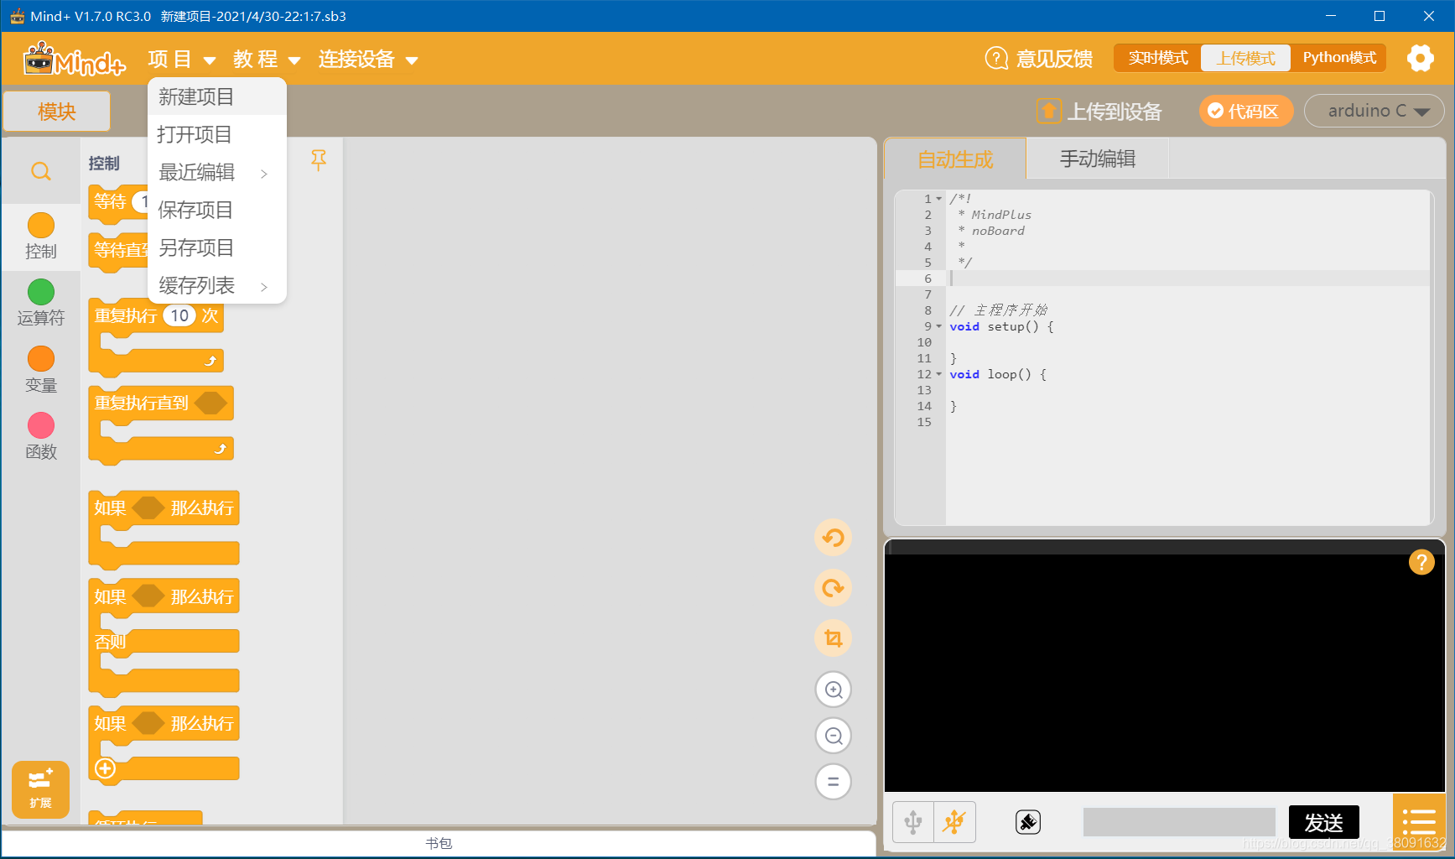Switch to 实时模式 mode

pos(1158,58)
